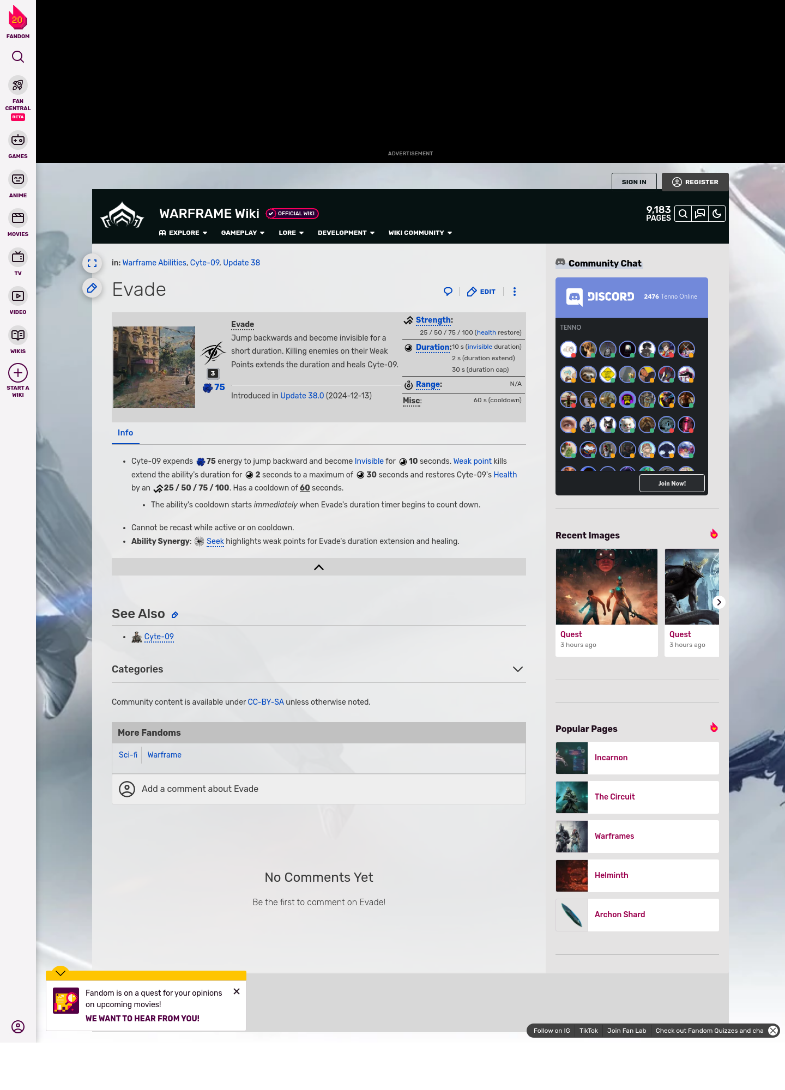
Task: Click Follow on IG link
Action: point(552,1031)
